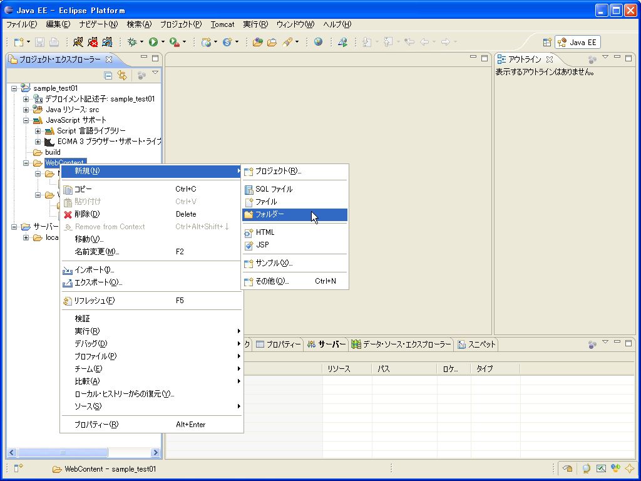Select プロパティー(R) at the context menu bottom
Viewport: 641px width, 481px height.
click(x=151, y=425)
